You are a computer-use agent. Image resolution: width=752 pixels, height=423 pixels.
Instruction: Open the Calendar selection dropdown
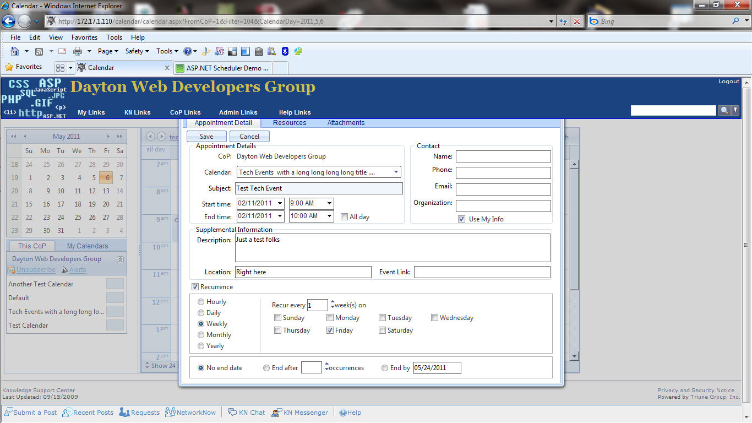click(x=396, y=172)
